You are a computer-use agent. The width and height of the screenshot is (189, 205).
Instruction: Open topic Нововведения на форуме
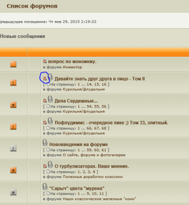[78, 145]
